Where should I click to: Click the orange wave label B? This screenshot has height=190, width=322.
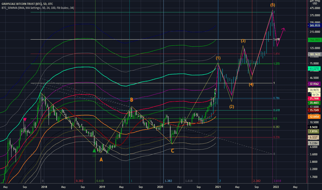(131, 100)
